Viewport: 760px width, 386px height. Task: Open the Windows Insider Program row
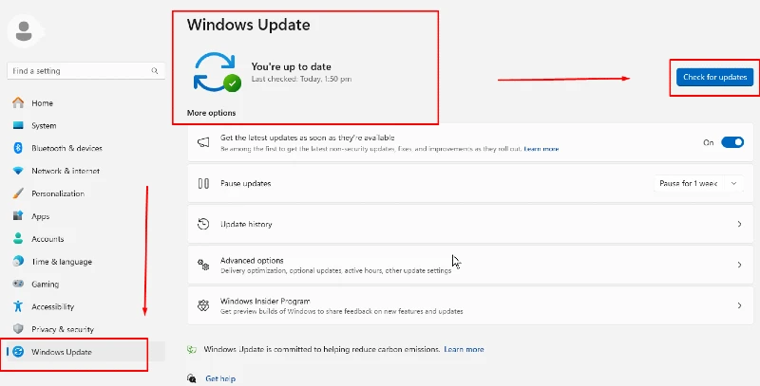470,305
